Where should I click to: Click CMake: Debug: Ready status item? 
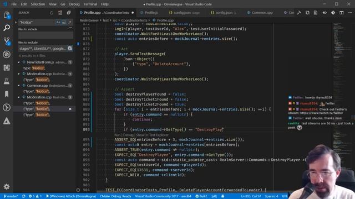(115, 196)
